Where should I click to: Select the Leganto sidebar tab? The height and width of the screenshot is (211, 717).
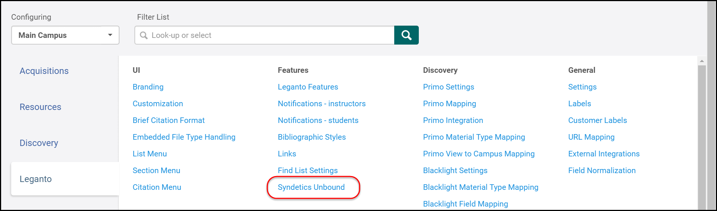tap(36, 179)
